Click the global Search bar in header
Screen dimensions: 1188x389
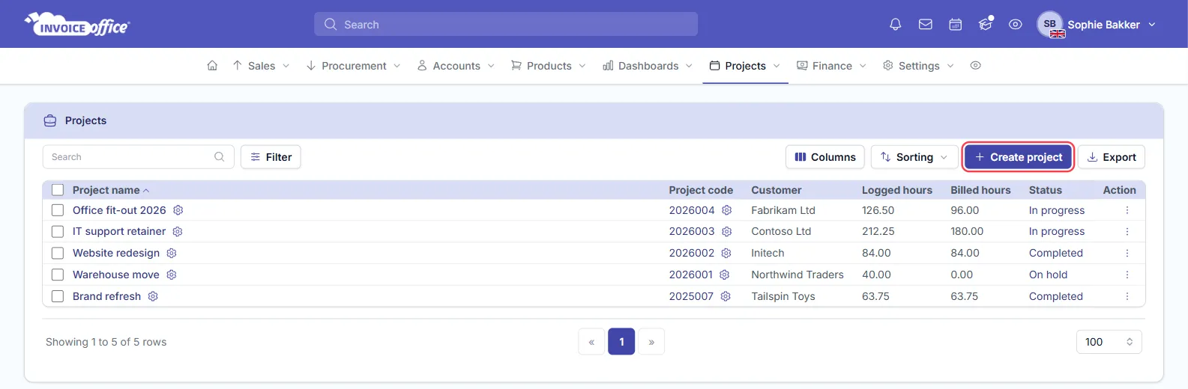pos(506,24)
